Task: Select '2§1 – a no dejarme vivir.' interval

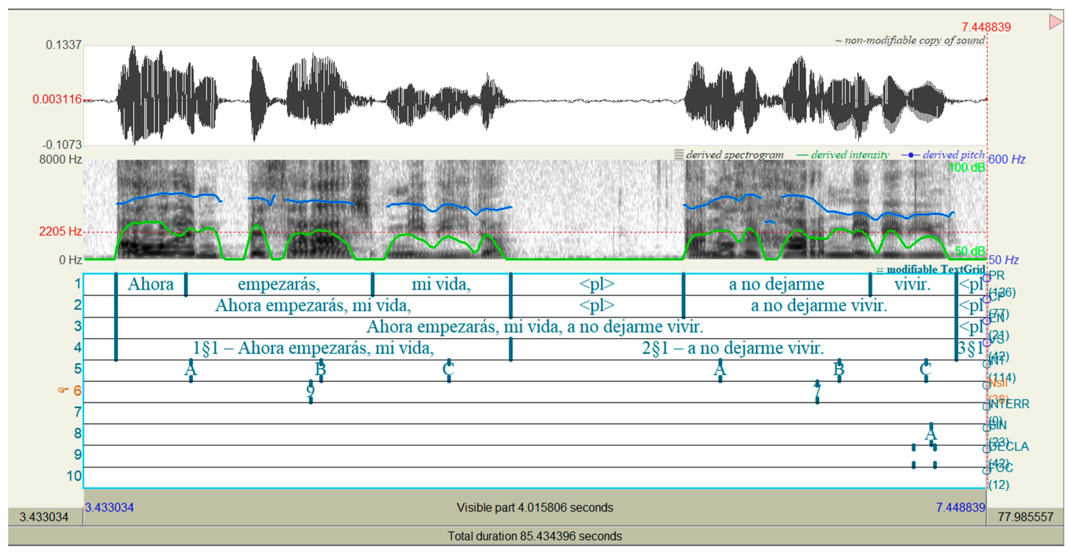Action: (x=732, y=348)
